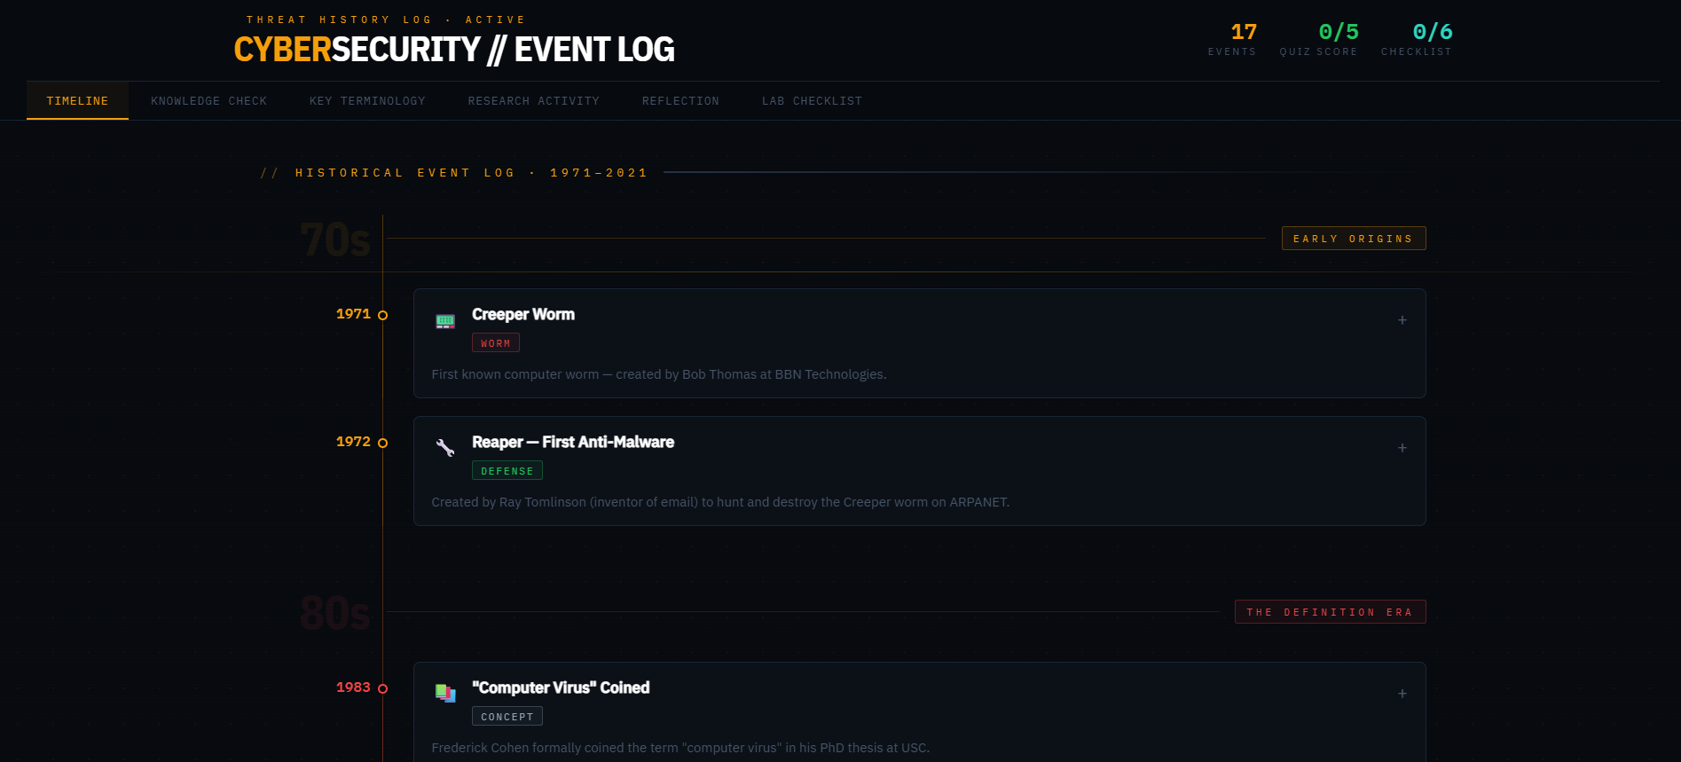Click the 1972 timeline node marker

[382, 442]
